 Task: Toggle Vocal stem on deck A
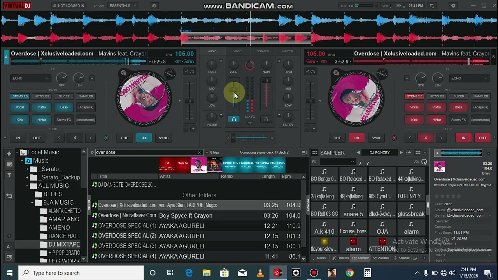(20, 107)
